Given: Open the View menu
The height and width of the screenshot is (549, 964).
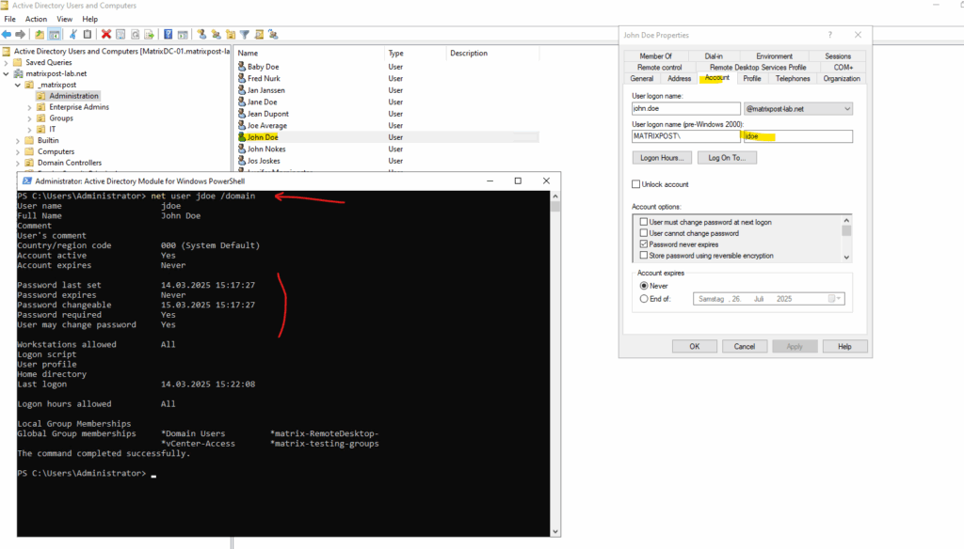Looking at the screenshot, I should 65,19.
